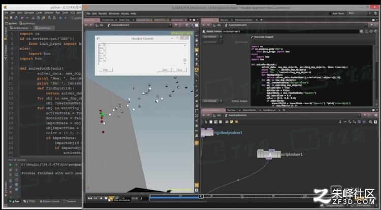
Task: Click the Script Solver name field scriptsolver1
Action: (x=290, y=32)
